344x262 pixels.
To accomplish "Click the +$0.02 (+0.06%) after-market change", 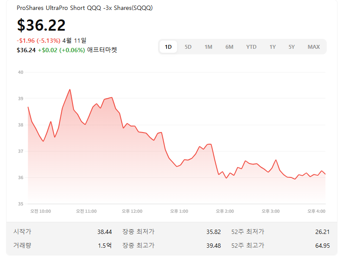I will pyautogui.click(x=61, y=50).
